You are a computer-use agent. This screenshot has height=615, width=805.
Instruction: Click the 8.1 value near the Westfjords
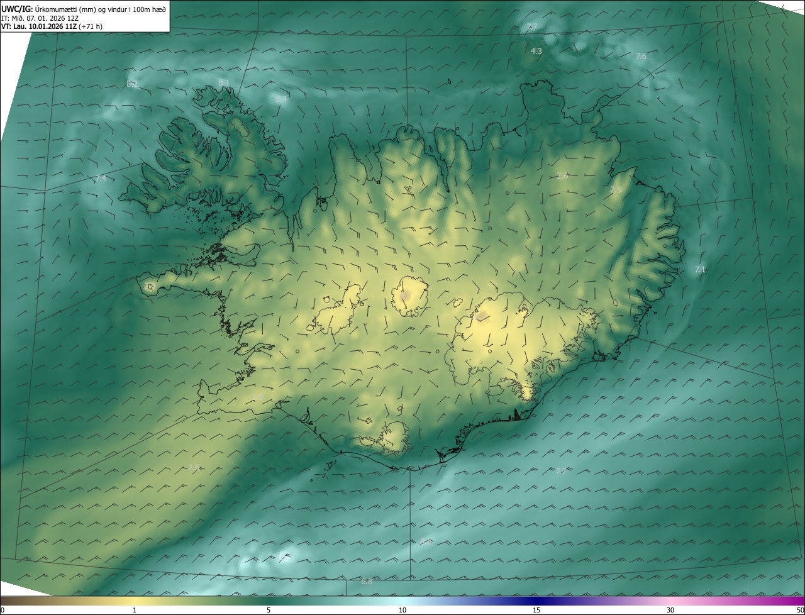[224, 82]
